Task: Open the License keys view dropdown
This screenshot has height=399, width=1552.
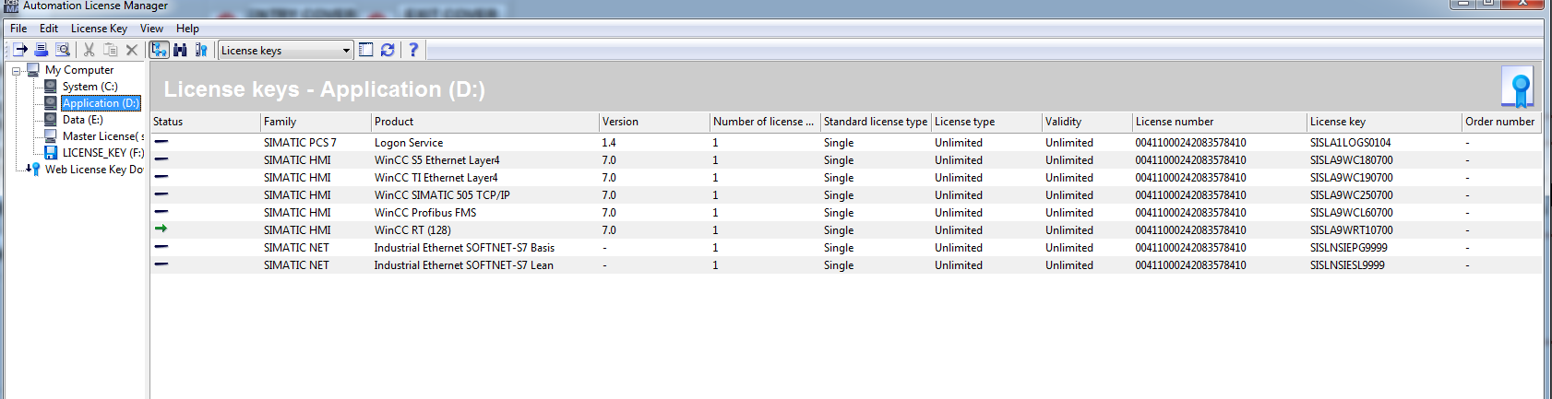Action: click(x=346, y=50)
